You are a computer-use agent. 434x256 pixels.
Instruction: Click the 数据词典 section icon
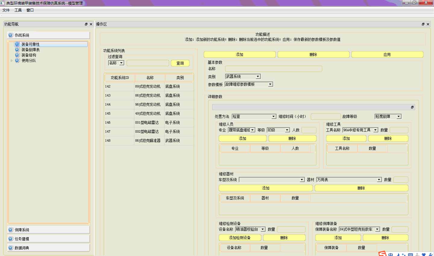(x=11, y=248)
